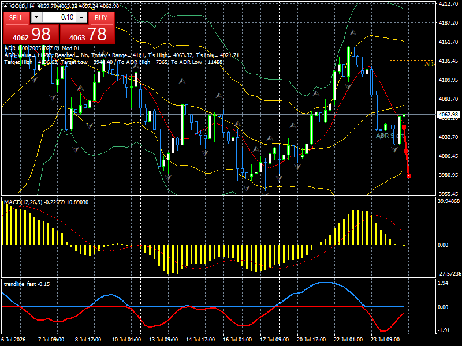Click the ADR Value info text line
Screen dimensions: 462x346
[x=121, y=55]
